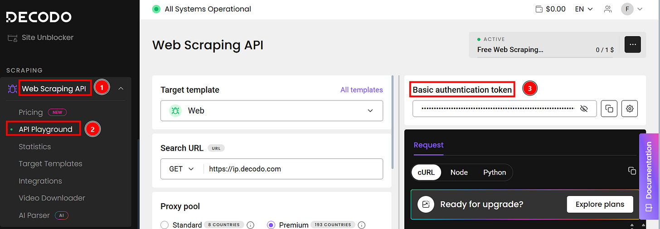This screenshot has width=660, height=229.
Task: Click the AI badge next to AI Parser
Action: (x=62, y=215)
